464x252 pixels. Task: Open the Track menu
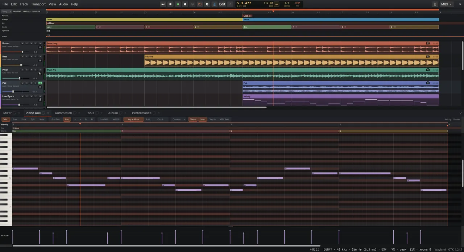pos(24,4)
